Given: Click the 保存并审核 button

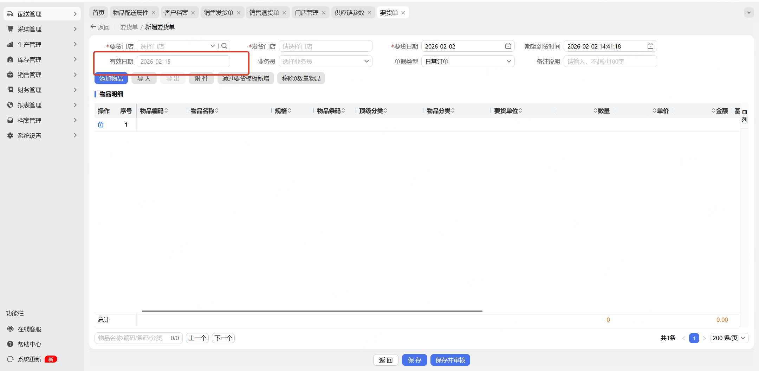Looking at the screenshot, I should tap(450, 360).
